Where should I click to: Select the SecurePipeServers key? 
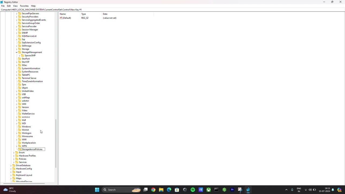point(30,13)
